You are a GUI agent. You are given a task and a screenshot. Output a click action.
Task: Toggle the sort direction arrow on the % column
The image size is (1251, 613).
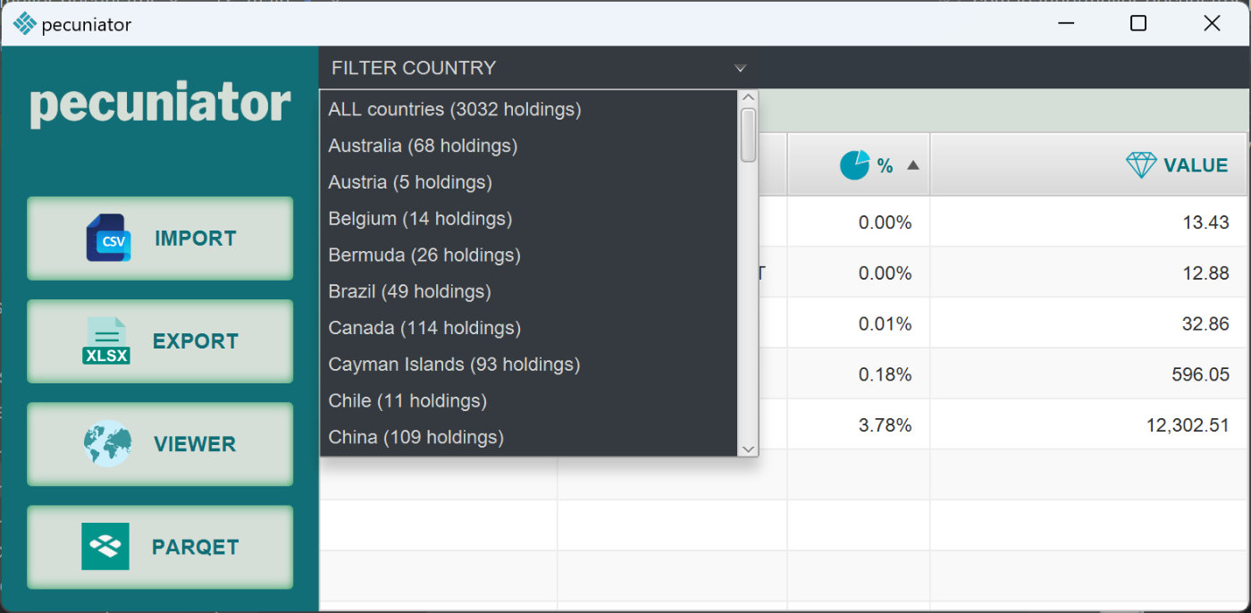(x=912, y=164)
